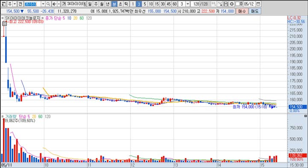Screen dimensions: 308x168
Task: Select the 월 (monthly) chart period
Action: pos(101,4)
